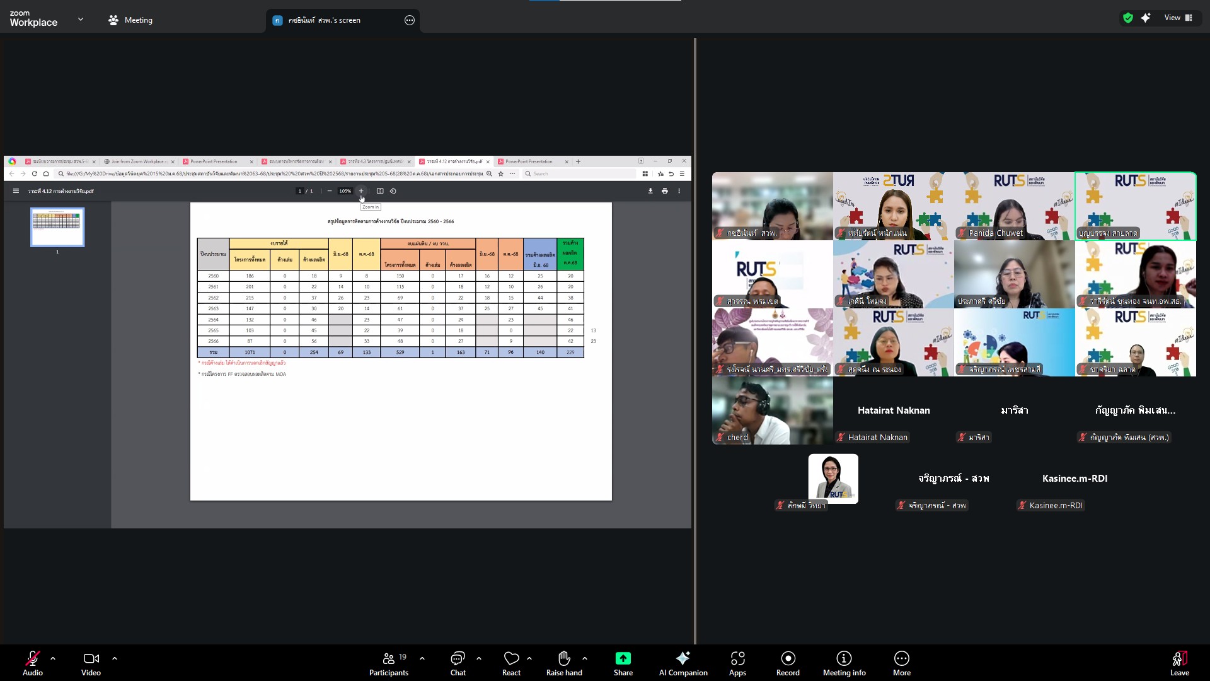The width and height of the screenshot is (1210, 681).
Task: Expand video options arrow
Action: pyautogui.click(x=115, y=658)
